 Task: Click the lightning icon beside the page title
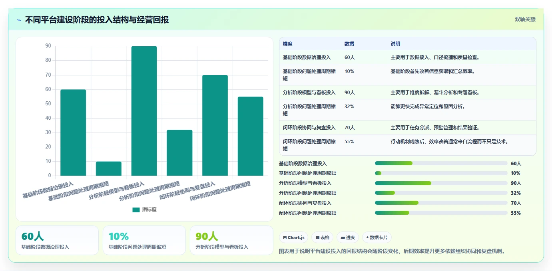pyautogui.click(x=19, y=20)
